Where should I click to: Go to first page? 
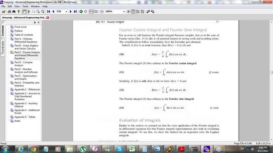tap(48, 12)
